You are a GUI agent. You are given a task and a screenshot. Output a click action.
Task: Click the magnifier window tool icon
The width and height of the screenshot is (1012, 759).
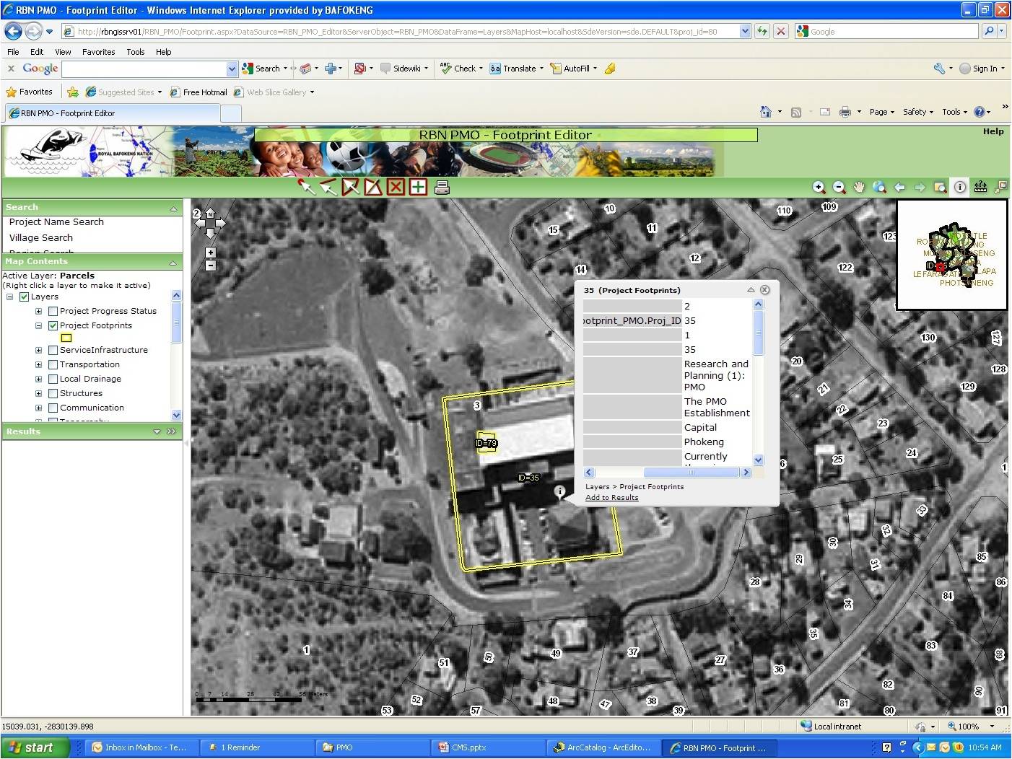[x=940, y=188]
